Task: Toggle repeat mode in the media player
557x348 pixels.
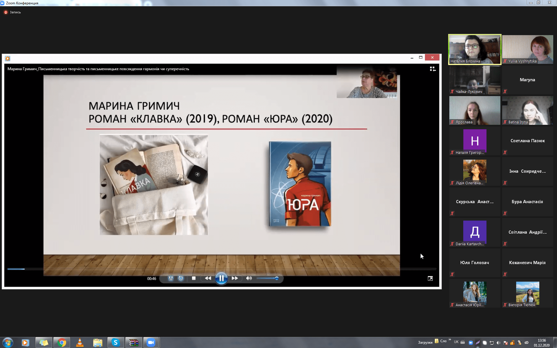Action: (181, 278)
